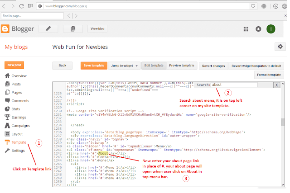
Task: Open Pages in sidebar
Action: coord(17,93)
